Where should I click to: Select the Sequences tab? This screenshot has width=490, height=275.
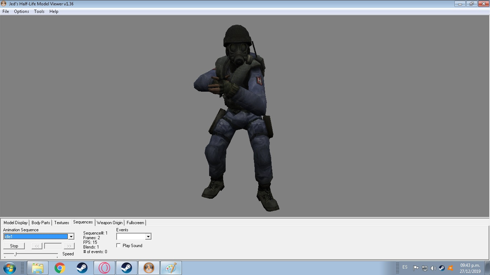pos(83,222)
